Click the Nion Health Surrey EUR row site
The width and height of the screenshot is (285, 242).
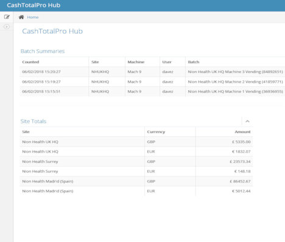click(40, 171)
